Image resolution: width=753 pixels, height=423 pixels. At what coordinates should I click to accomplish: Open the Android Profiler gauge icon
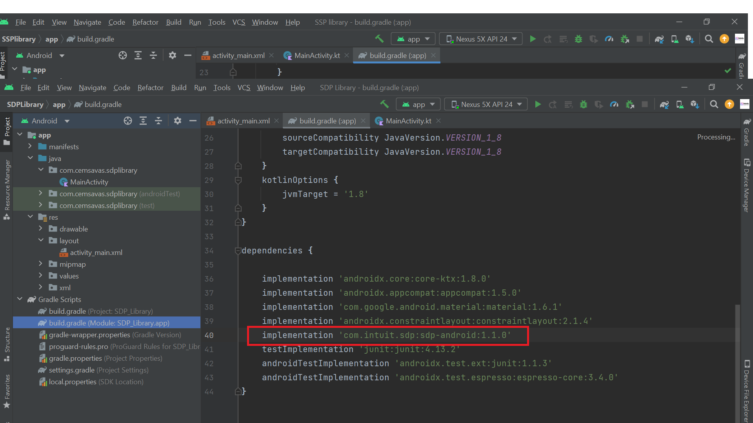pyautogui.click(x=614, y=104)
